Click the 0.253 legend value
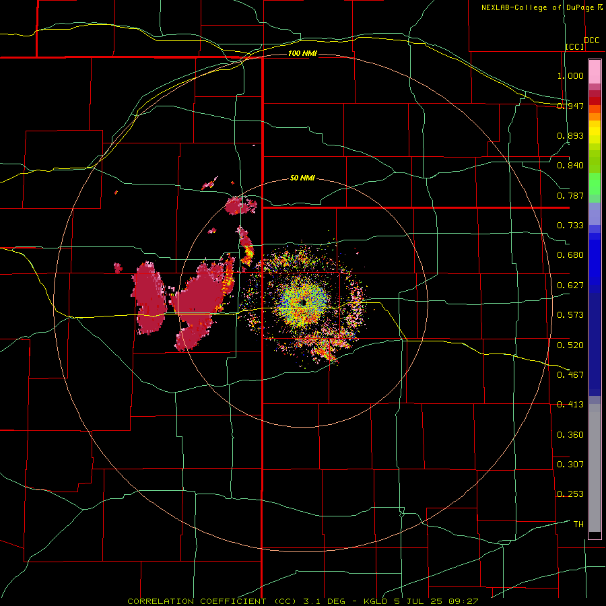This screenshot has height=606, width=606. pyautogui.click(x=570, y=494)
